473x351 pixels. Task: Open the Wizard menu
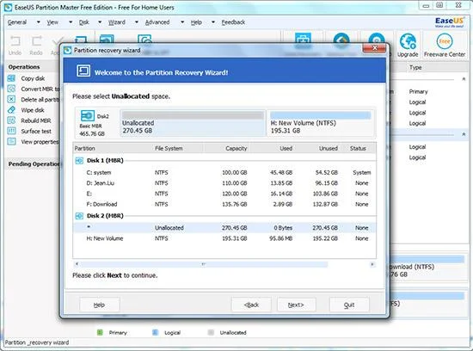click(117, 22)
